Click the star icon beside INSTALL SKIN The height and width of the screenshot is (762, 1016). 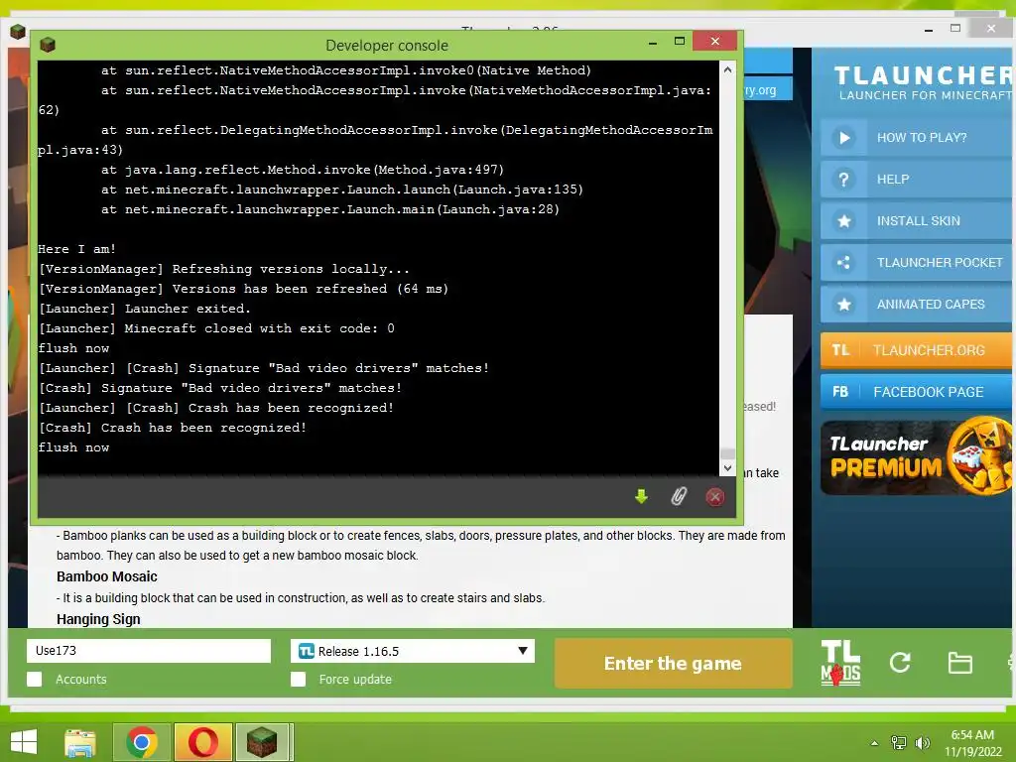(843, 221)
